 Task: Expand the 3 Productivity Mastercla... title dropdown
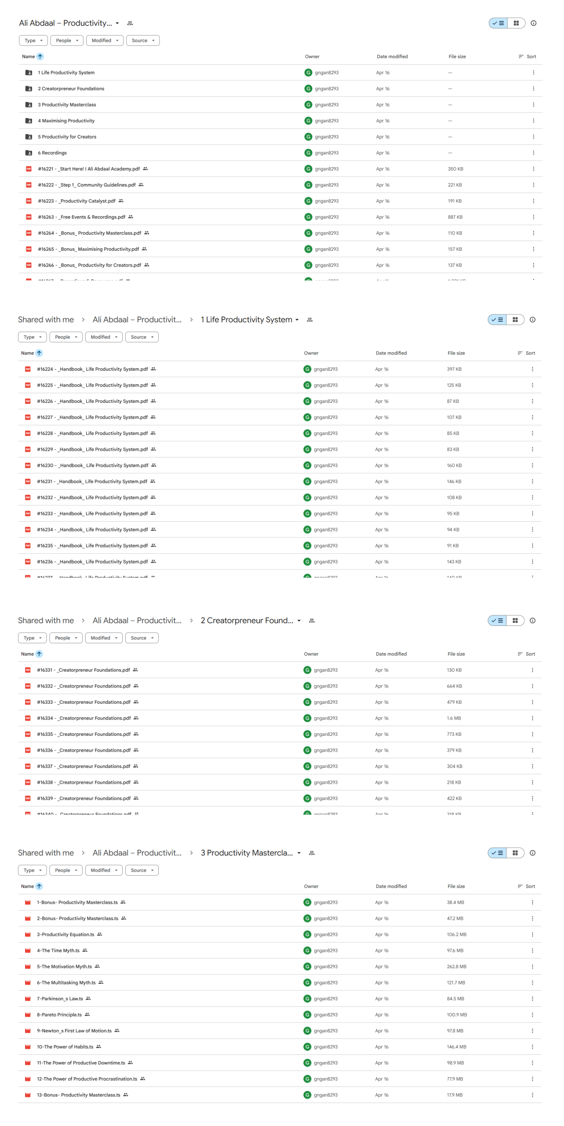click(299, 852)
